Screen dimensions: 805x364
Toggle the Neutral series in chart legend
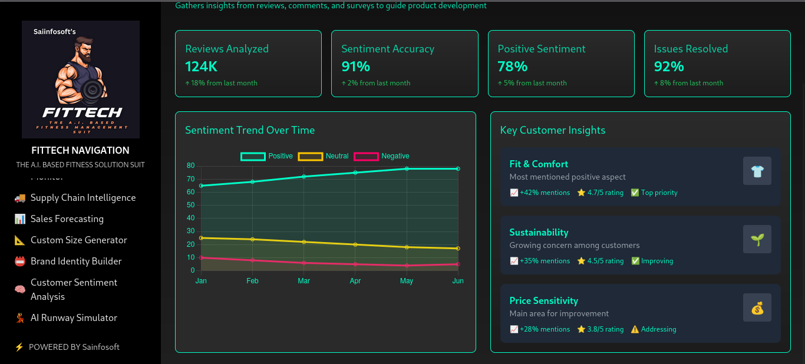[x=323, y=156]
